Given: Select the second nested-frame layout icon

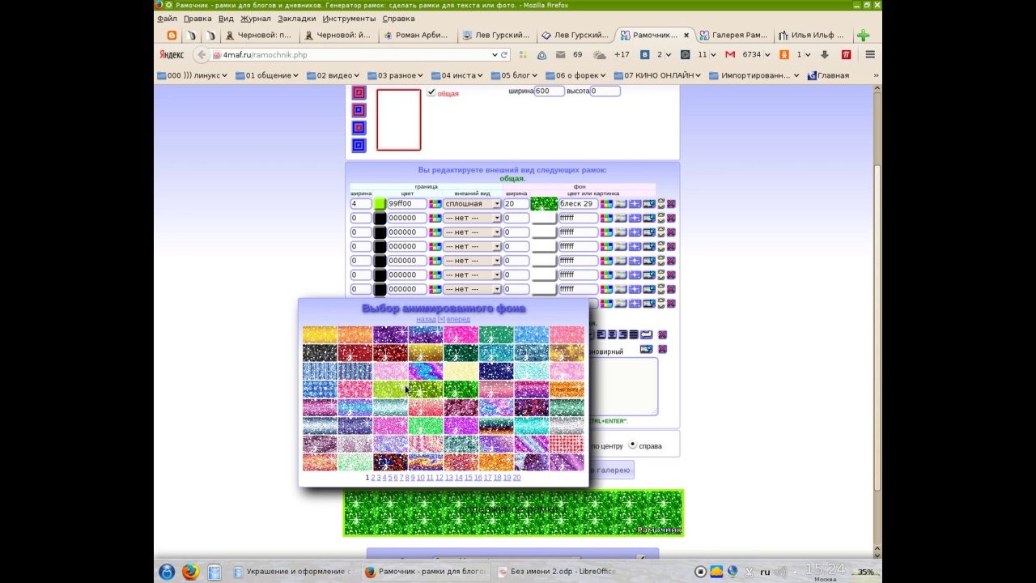Looking at the screenshot, I should pyautogui.click(x=359, y=110).
